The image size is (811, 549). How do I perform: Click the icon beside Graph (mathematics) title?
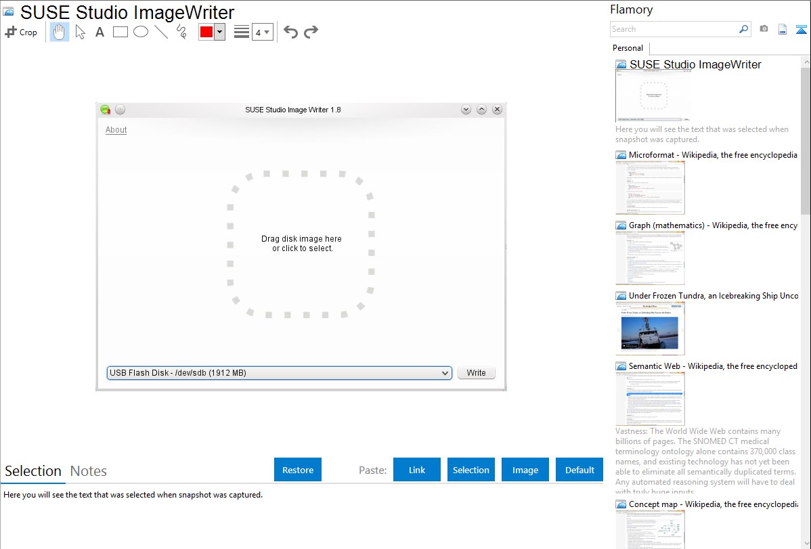click(621, 225)
